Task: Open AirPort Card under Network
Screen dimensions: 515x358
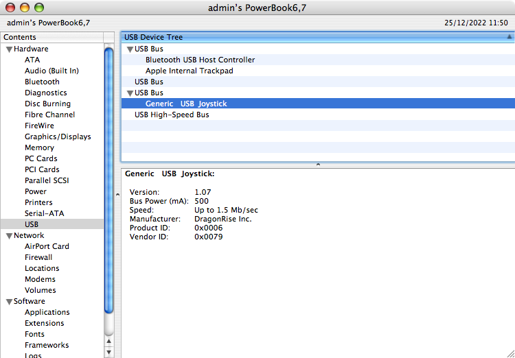Action: point(47,246)
